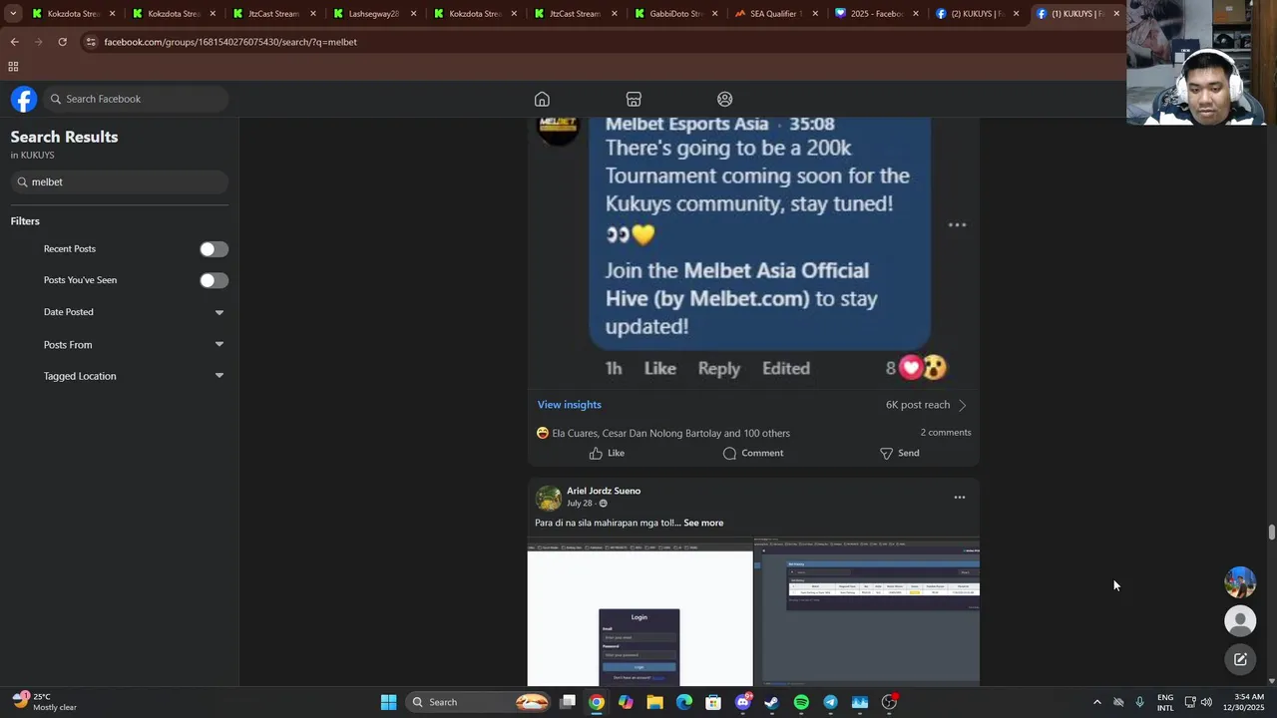Open the July 28 post timestamp

(580, 504)
